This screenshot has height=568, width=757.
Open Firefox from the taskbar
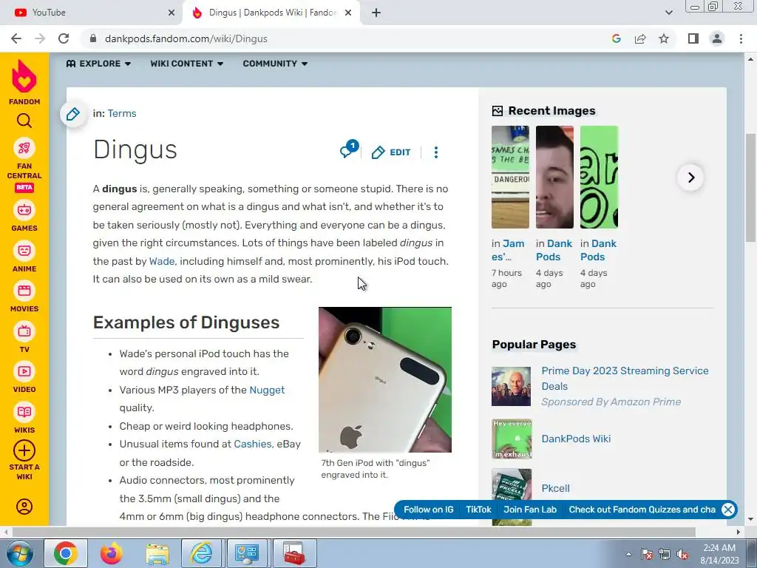point(112,553)
